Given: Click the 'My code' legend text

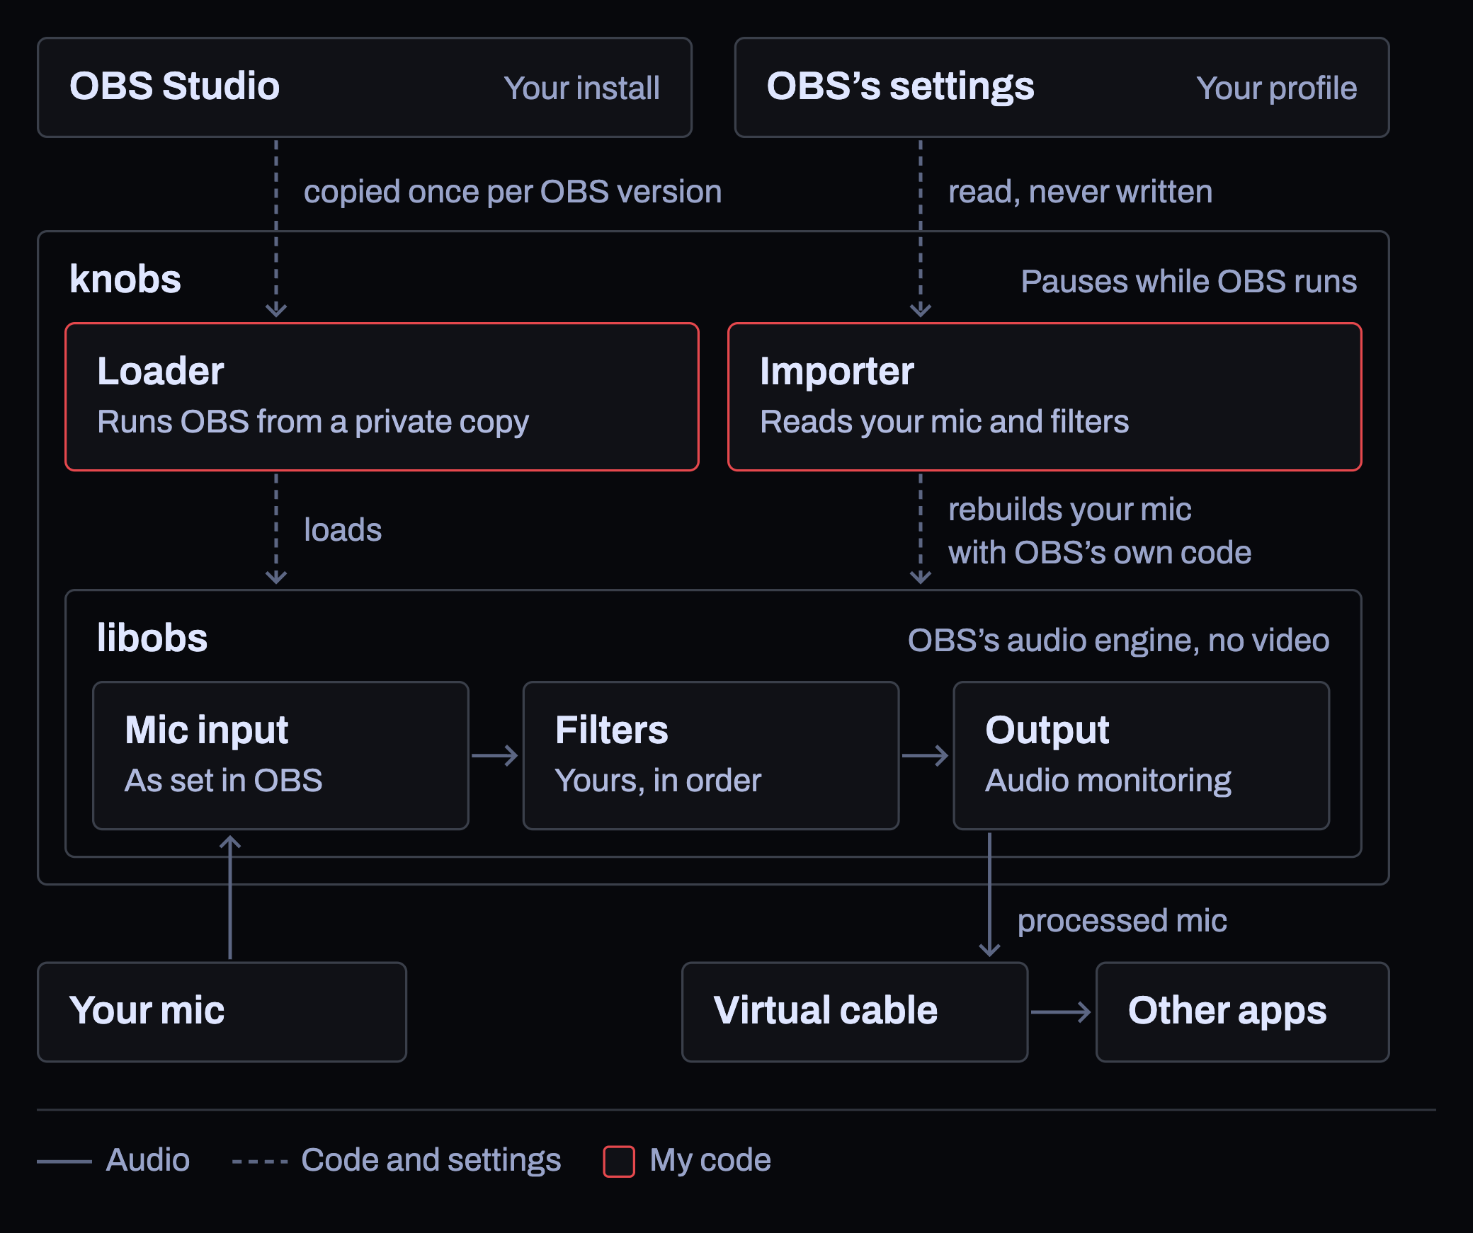Looking at the screenshot, I should point(710,1161).
